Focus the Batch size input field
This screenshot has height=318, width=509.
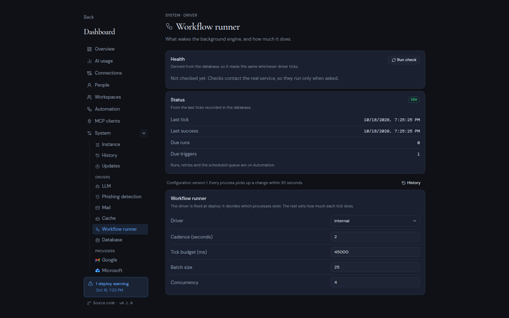point(375,267)
